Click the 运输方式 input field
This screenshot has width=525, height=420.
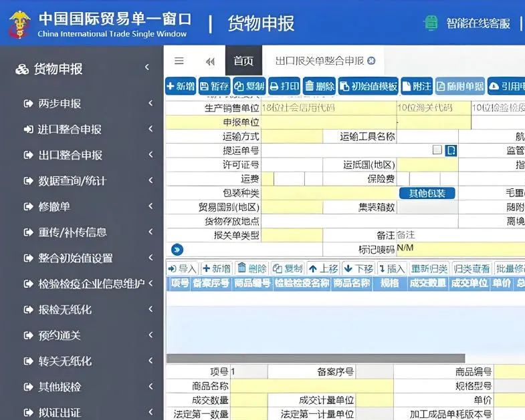click(292, 136)
